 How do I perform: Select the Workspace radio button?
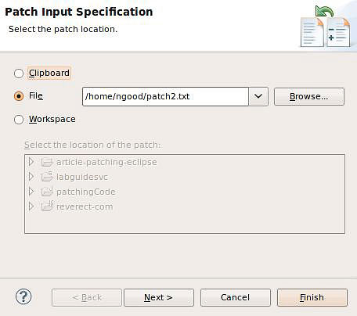[x=19, y=120]
